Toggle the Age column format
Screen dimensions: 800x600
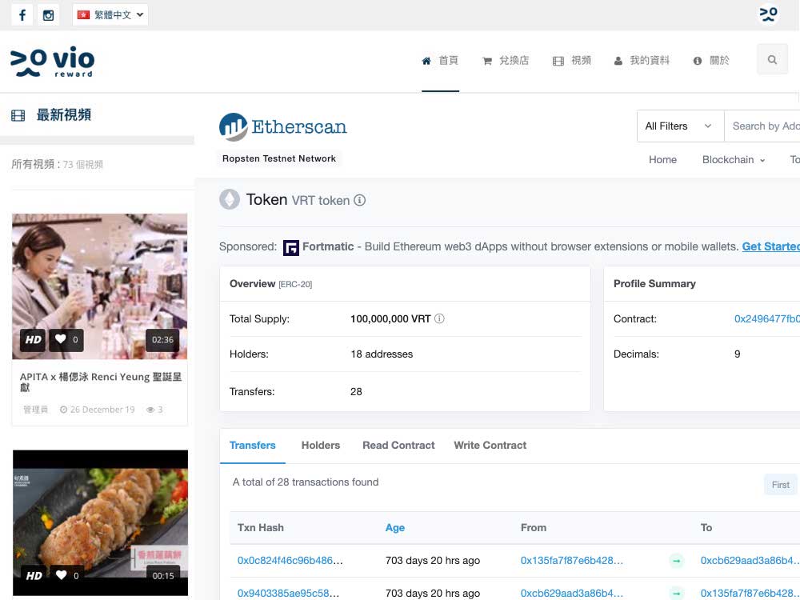tap(395, 527)
